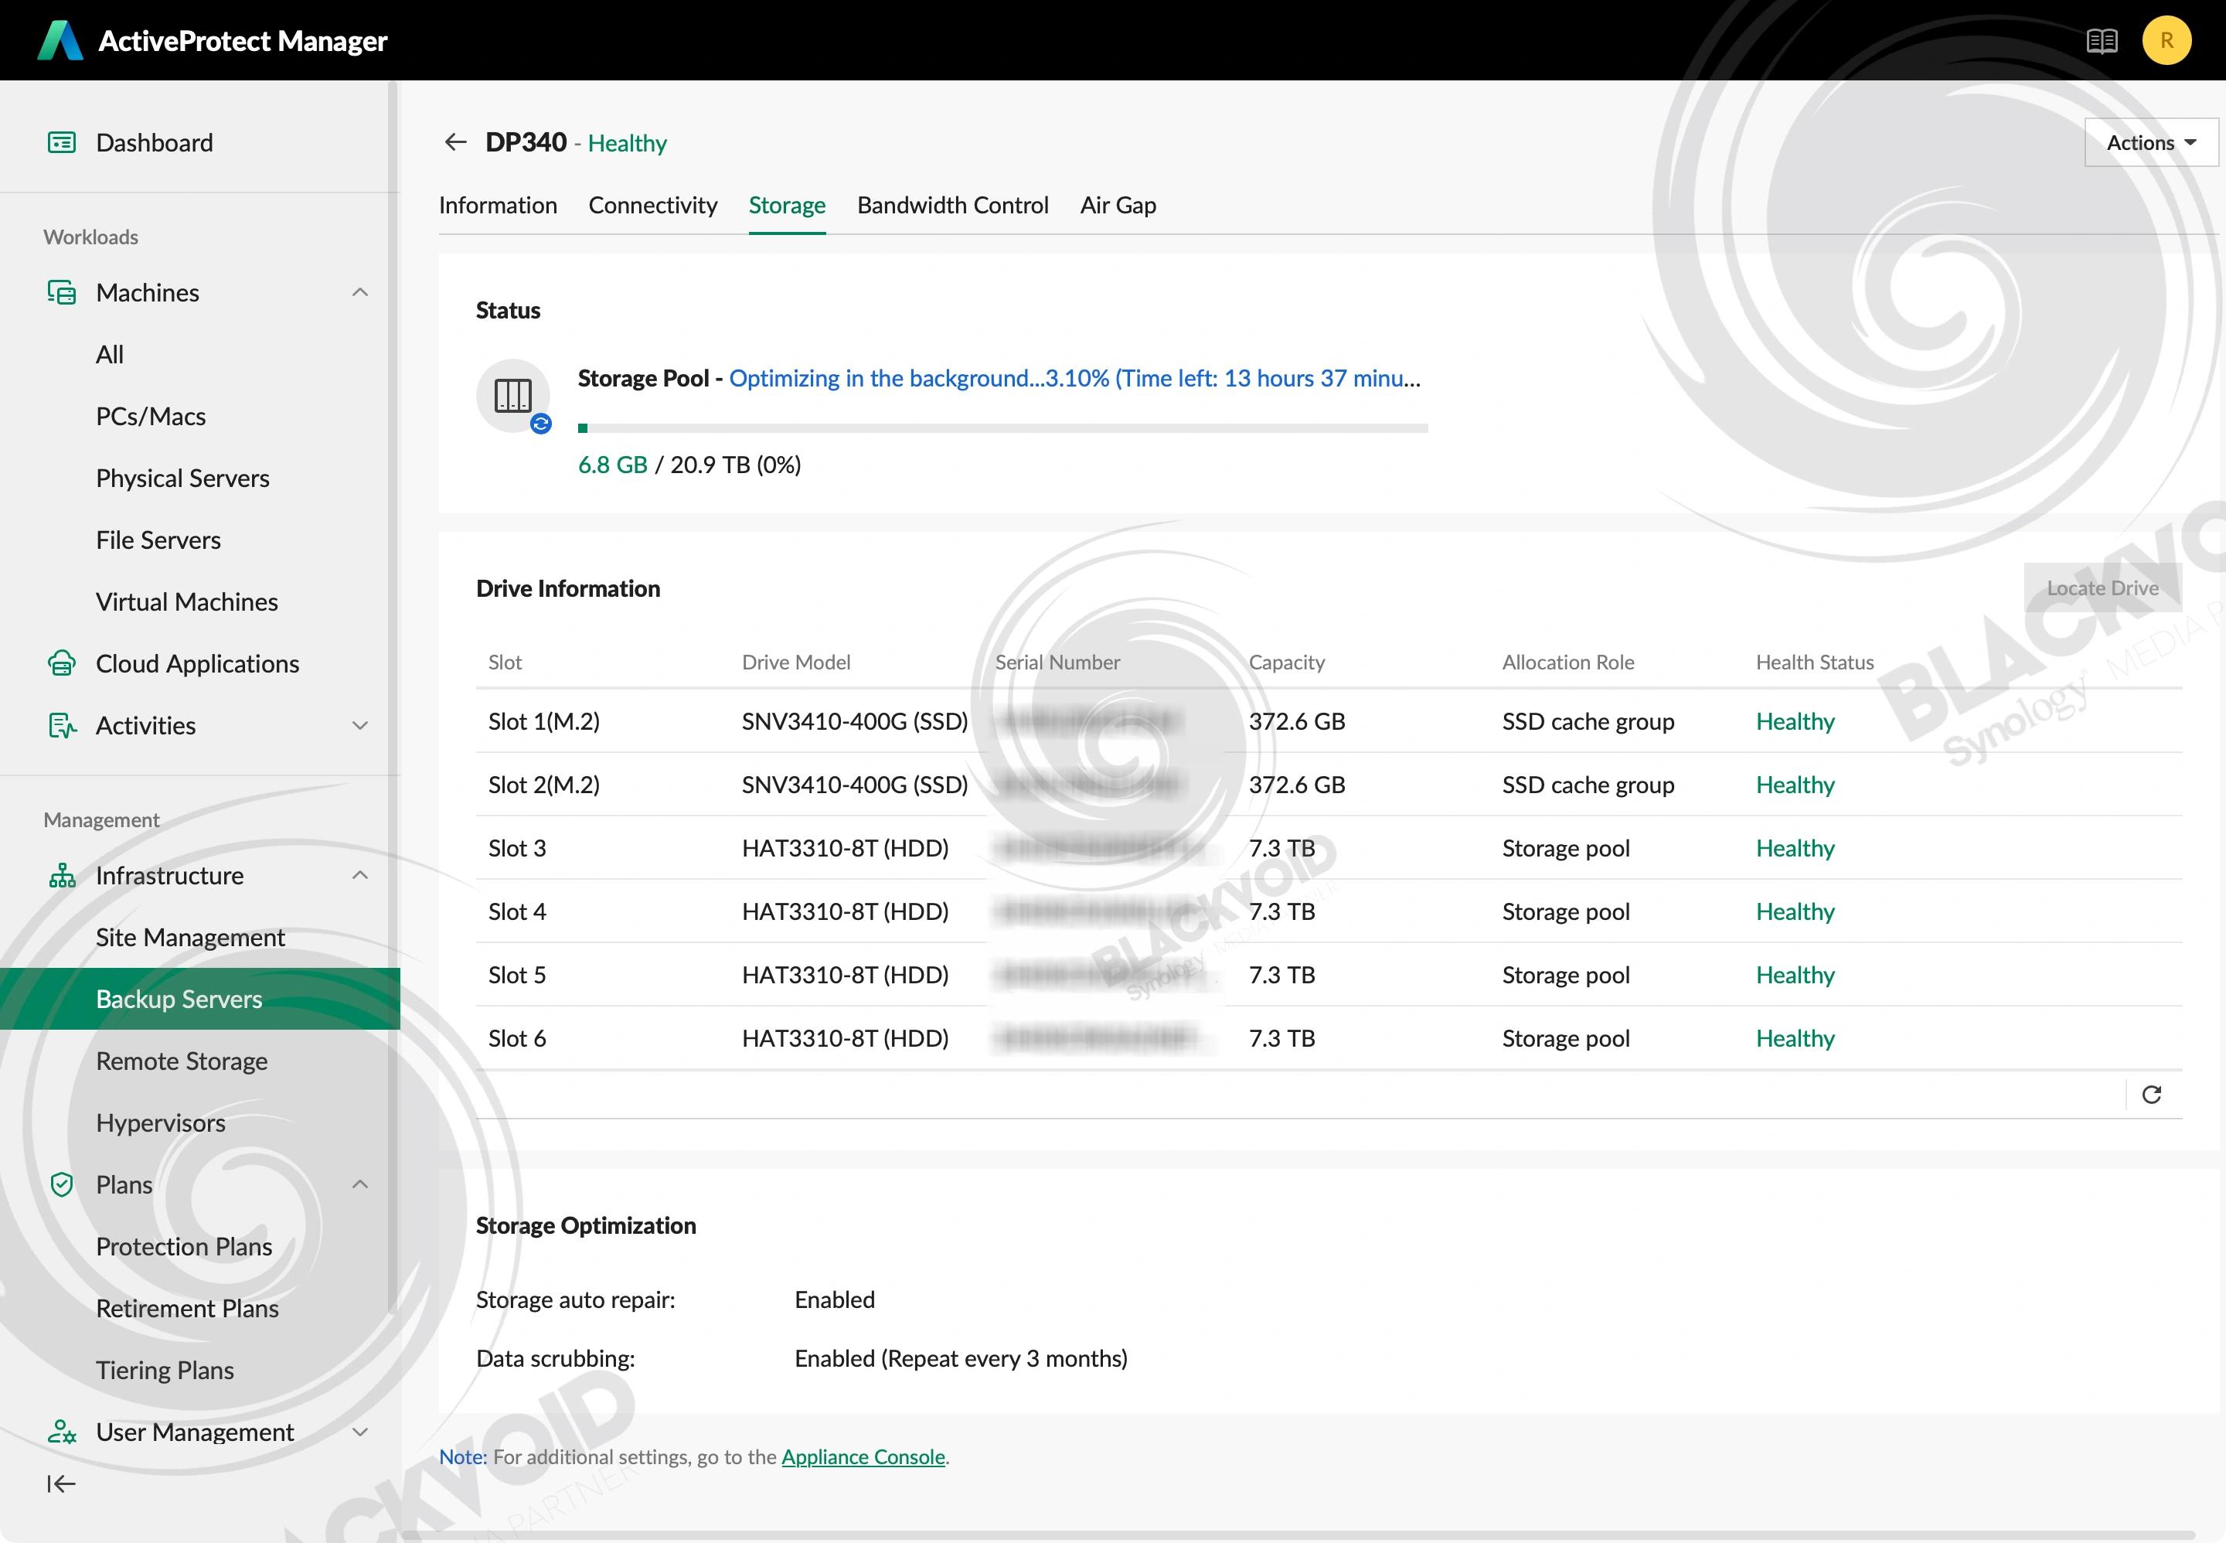Expand the User Management section chevron
The height and width of the screenshot is (1543, 2226).
click(x=360, y=1432)
